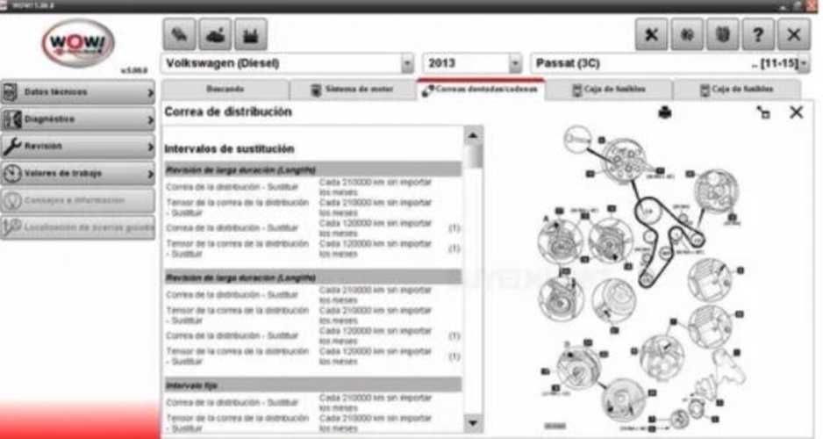This screenshot has height=439, width=823.
Task: Switch to the Sistema de motor tab
Action: [353, 90]
